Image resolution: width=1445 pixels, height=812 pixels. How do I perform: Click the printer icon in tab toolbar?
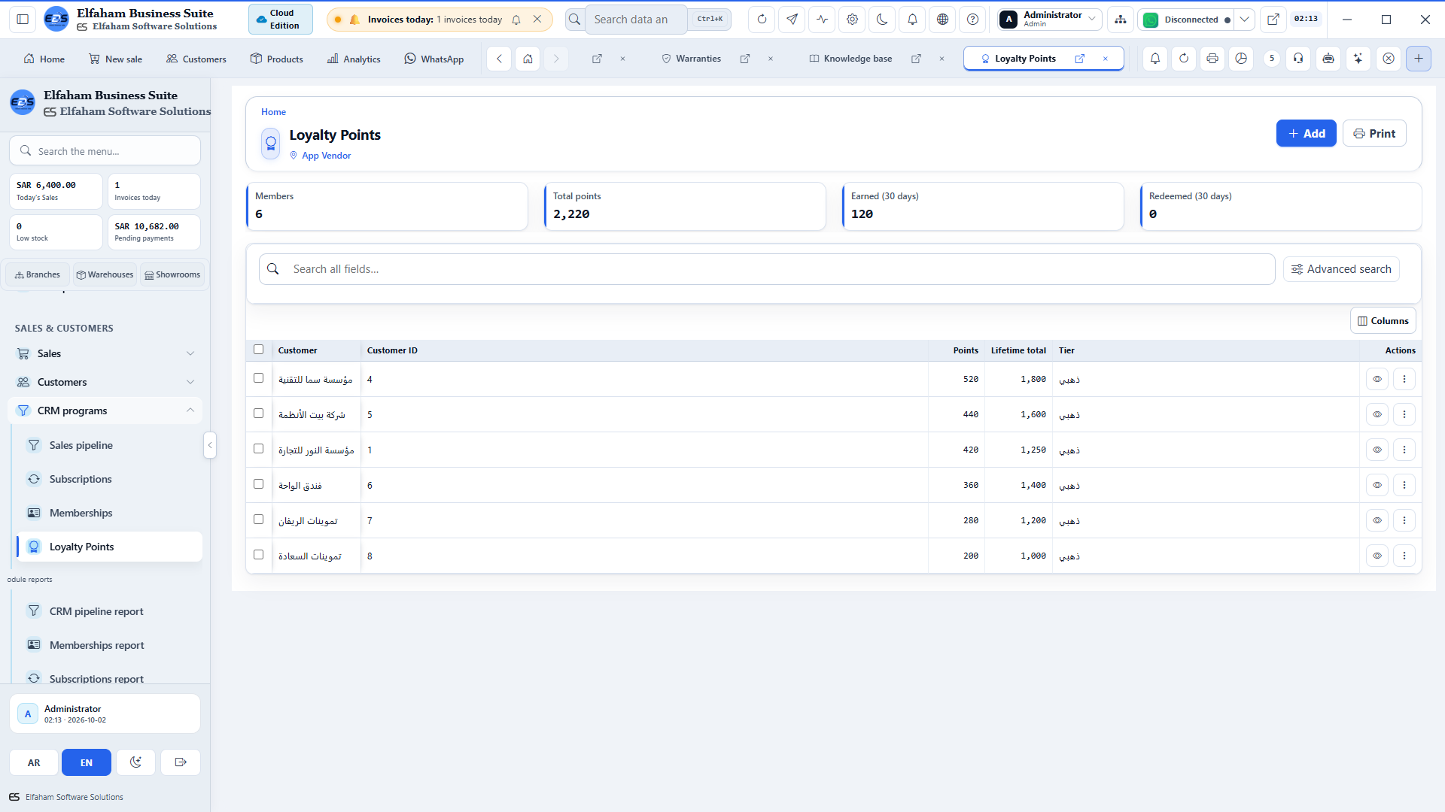point(1212,58)
